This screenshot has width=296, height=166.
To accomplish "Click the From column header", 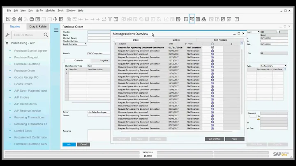I will [194, 44].
